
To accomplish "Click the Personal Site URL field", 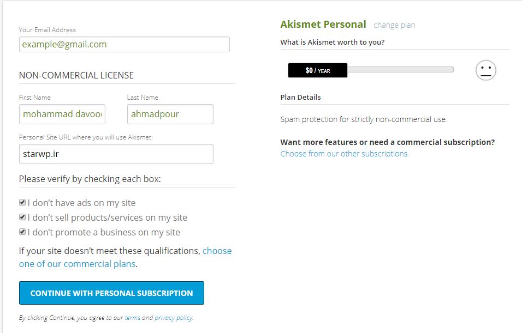I will (116, 154).
